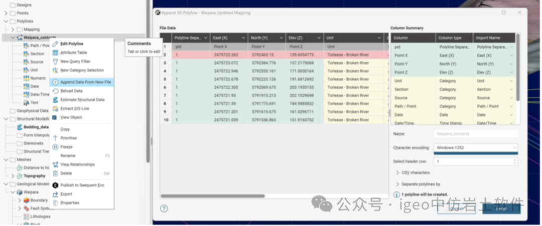The height and width of the screenshot is (226, 542).
Task: Expand the Separate polylines by section
Action: click(x=397, y=184)
